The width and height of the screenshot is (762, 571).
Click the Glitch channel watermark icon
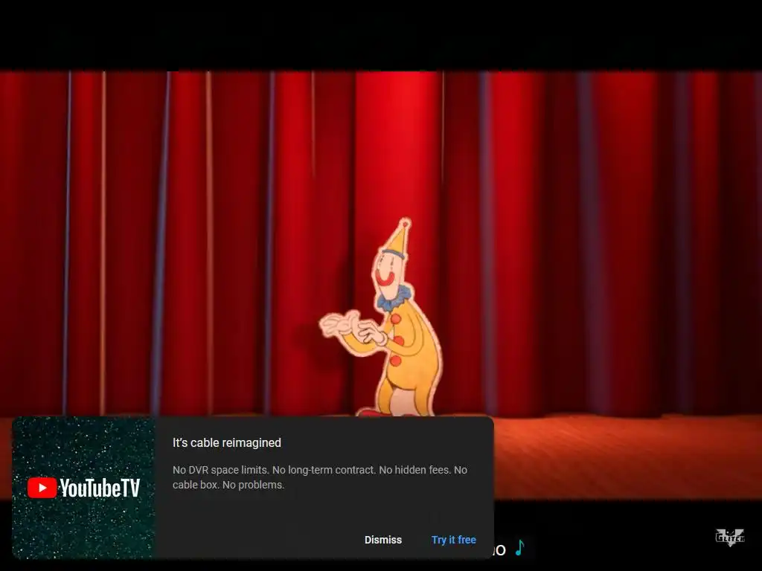pyautogui.click(x=730, y=537)
